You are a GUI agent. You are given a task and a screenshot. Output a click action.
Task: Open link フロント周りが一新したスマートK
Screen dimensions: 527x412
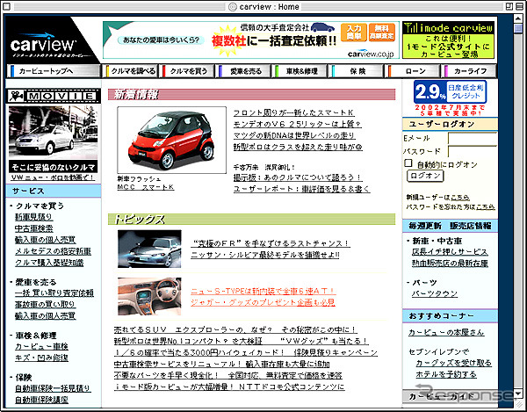(x=293, y=112)
